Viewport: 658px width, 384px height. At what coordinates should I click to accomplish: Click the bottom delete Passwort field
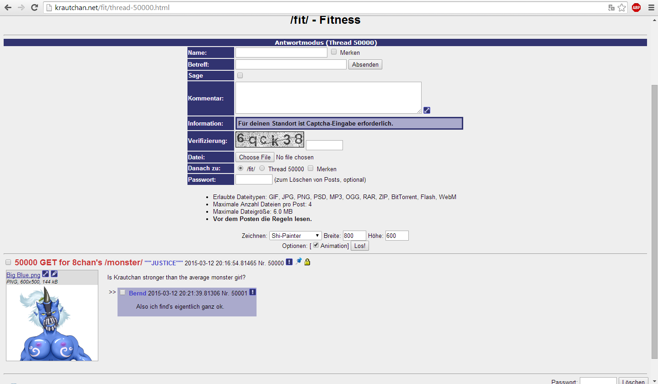pos(598,381)
